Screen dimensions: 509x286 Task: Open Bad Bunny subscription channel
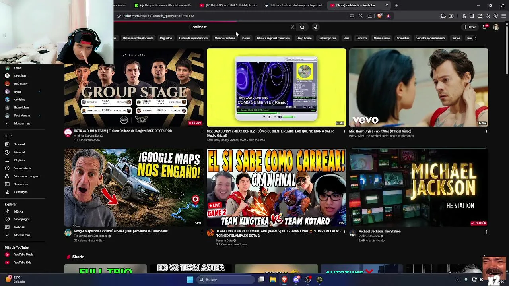coord(21,84)
